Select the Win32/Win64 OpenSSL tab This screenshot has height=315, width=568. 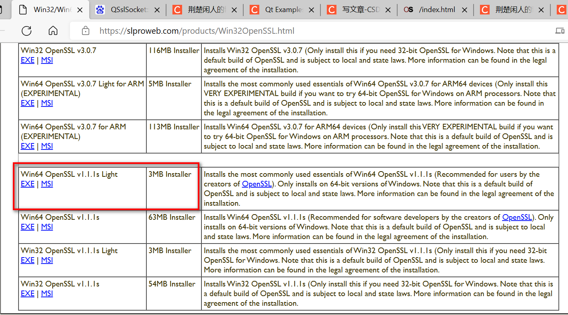coord(50,10)
